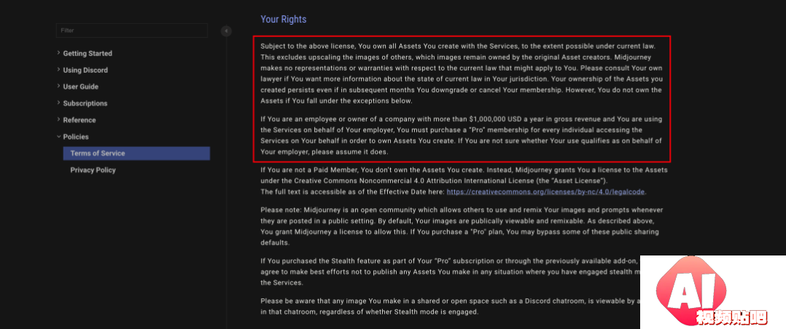Open the Getting Started section
The height and width of the screenshot is (329, 786).
pyautogui.click(x=87, y=54)
